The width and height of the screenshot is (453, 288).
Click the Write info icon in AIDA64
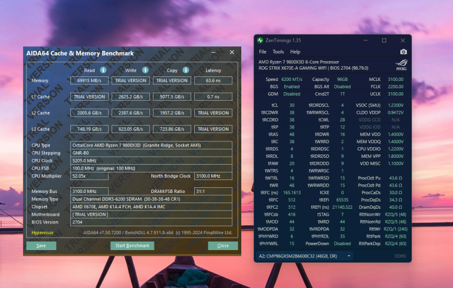click(146, 70)
